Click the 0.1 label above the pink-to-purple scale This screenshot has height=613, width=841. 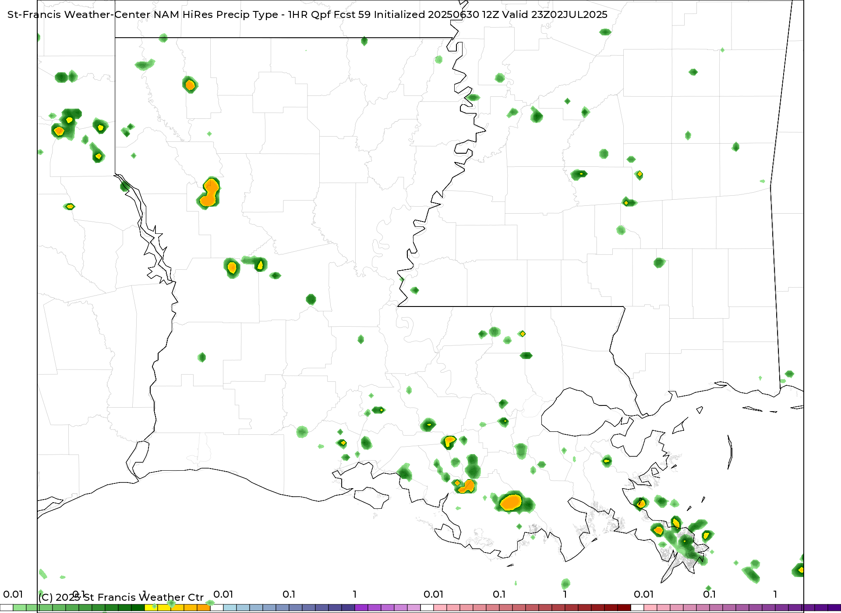[x=709, y=594]
